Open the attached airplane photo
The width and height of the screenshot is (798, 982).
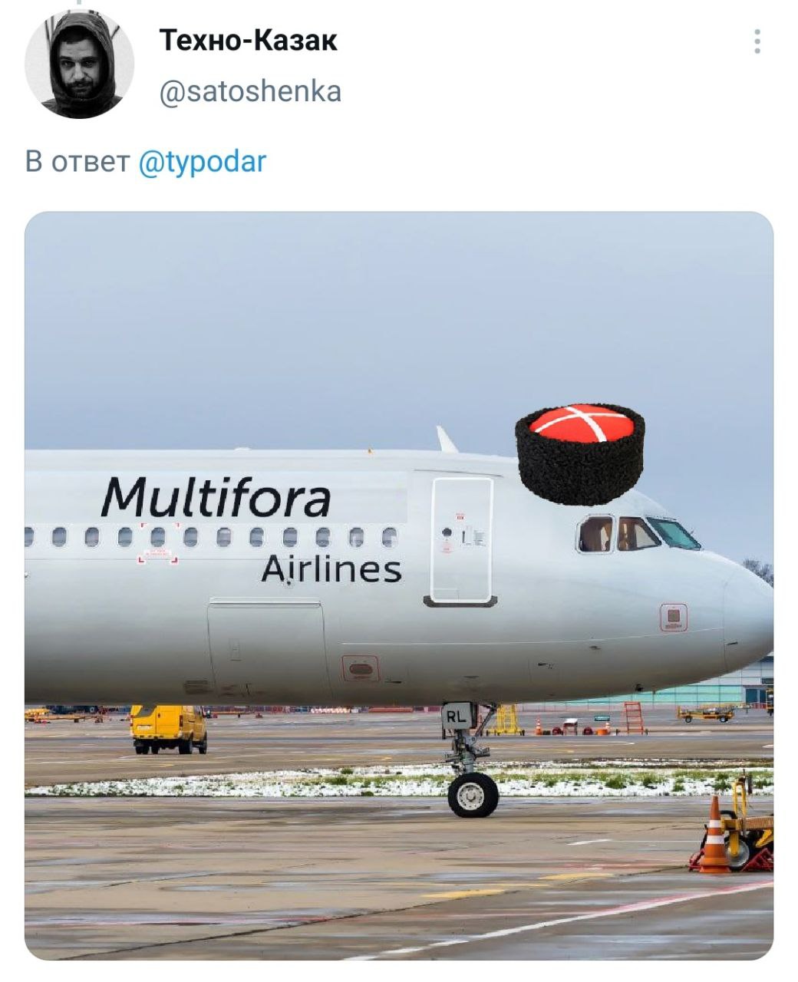coord(399,585)
